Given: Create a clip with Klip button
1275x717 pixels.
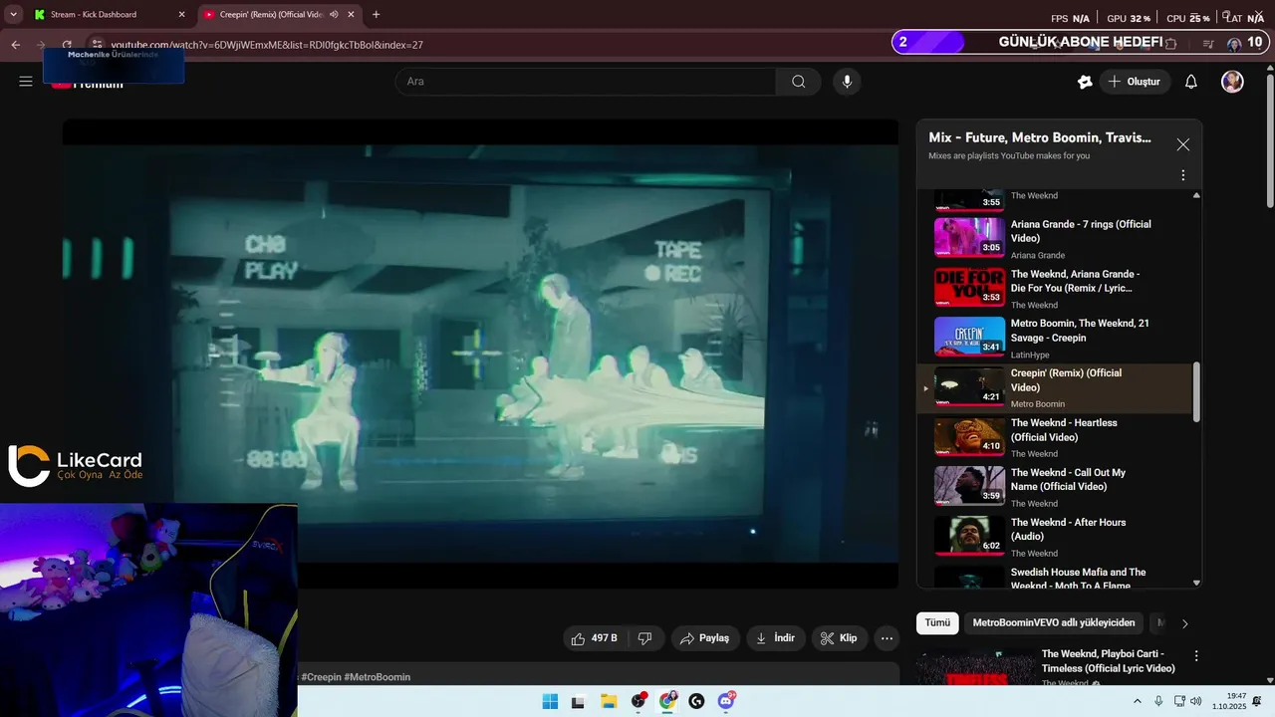Looking at the screenshot, I should pos(839,638).
